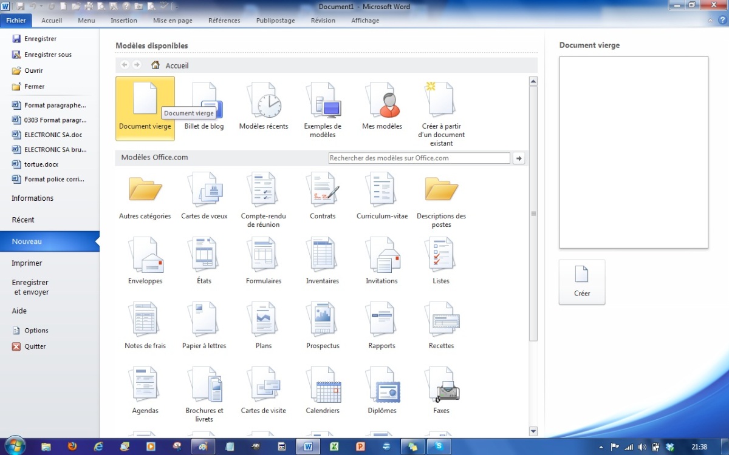Open the Enveloppes template category
Screen dimensions: 729x455
coord(145,262)
